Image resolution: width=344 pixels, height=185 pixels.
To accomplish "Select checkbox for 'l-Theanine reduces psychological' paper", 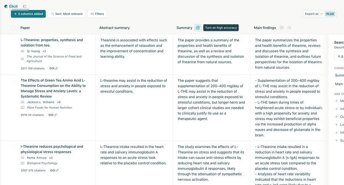I will click(x=13, y=147).
